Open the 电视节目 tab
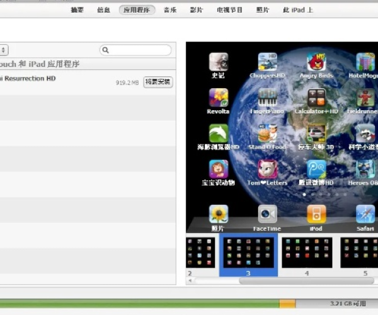 (229, 10)
